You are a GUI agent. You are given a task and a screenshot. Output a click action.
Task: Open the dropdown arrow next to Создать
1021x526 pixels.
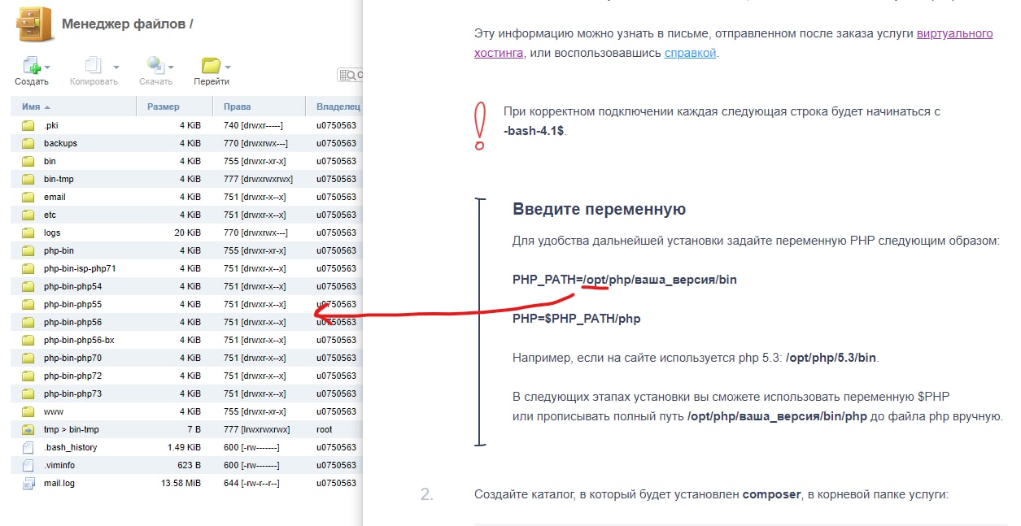click(47, 67)
